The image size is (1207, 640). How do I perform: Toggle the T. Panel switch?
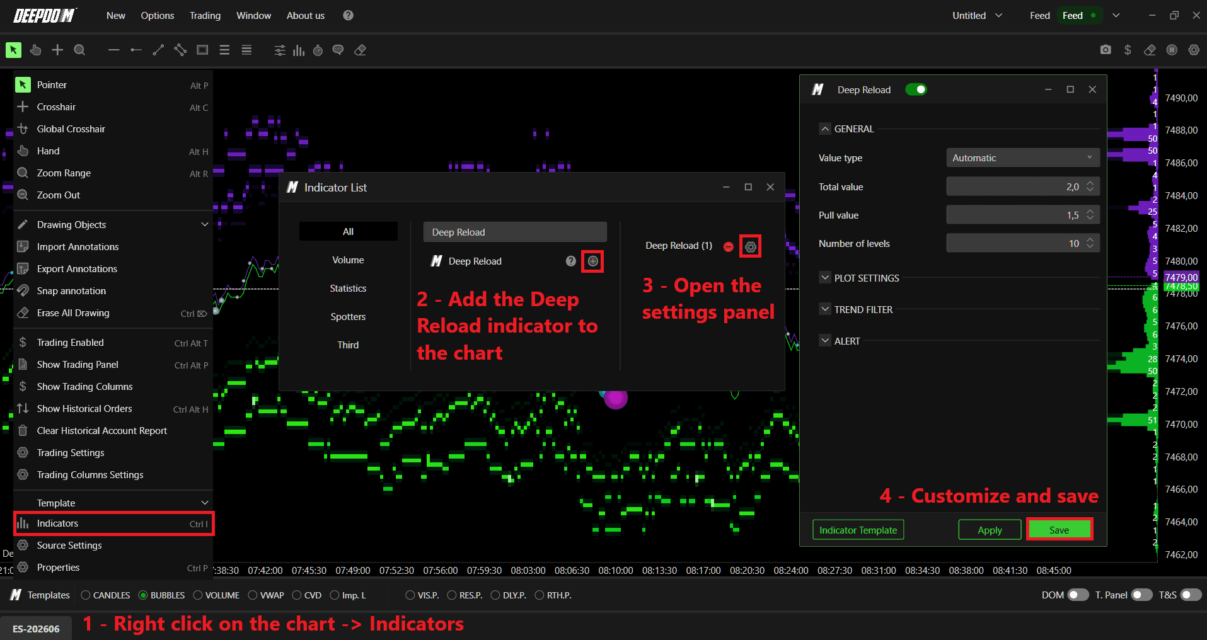pos(1141,595)
